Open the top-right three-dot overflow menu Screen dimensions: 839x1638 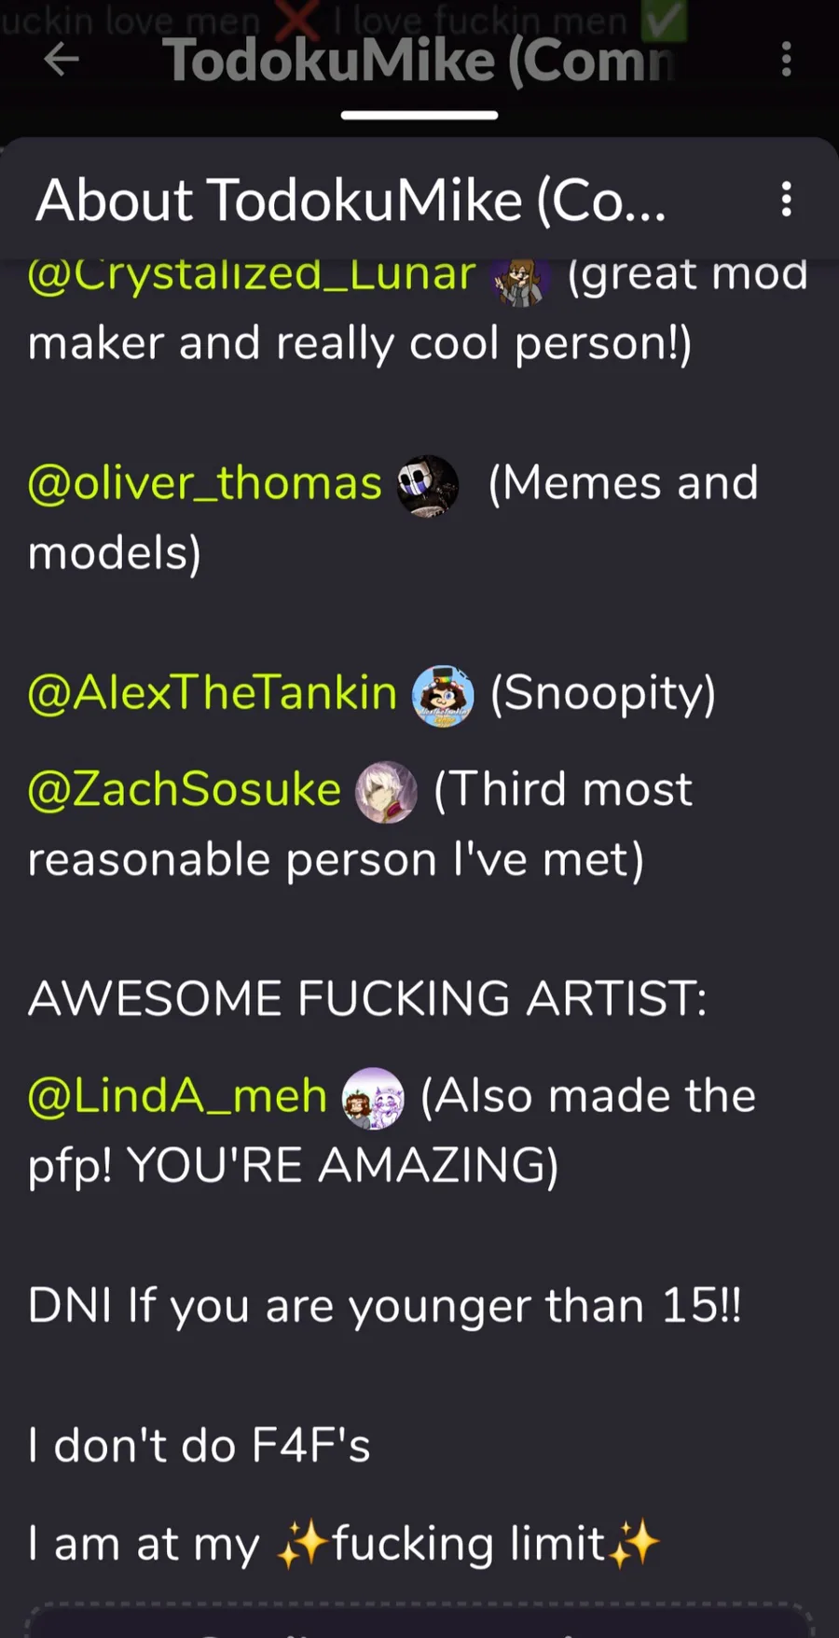(787, 60)
